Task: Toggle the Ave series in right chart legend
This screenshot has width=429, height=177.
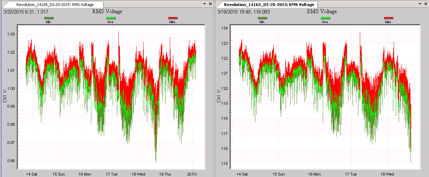Action: (325, 18)
